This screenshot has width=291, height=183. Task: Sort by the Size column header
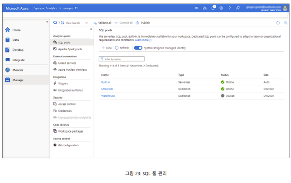tap(266, 75)
